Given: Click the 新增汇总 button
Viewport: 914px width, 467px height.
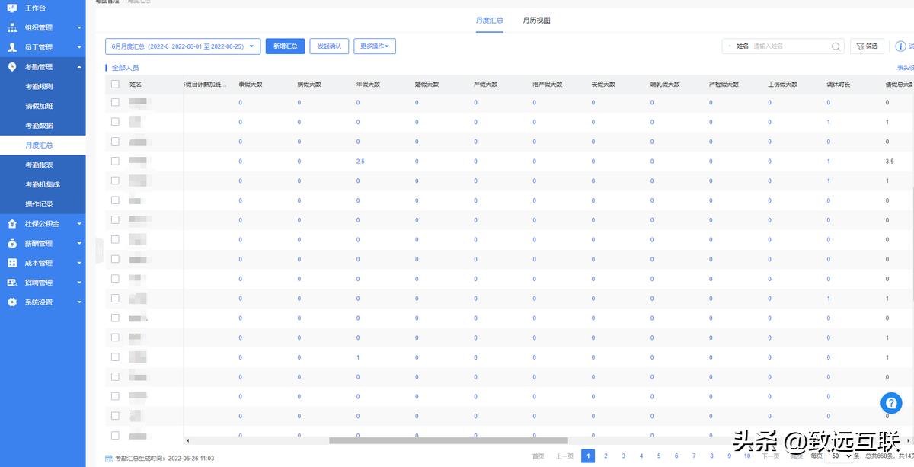Looking at the screenshot, I should click(285, 46).
